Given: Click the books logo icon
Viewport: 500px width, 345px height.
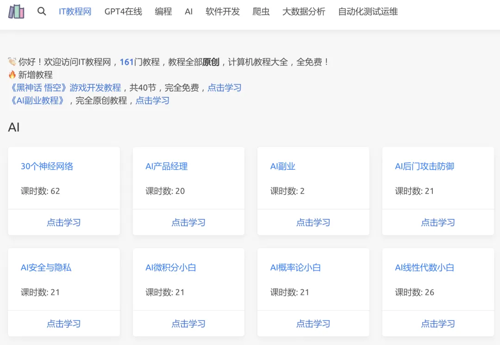Looking at the screenshot, I should [16, 12].
